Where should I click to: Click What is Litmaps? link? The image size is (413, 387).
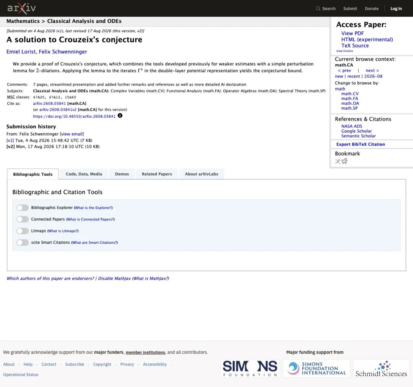coord(63,231)
